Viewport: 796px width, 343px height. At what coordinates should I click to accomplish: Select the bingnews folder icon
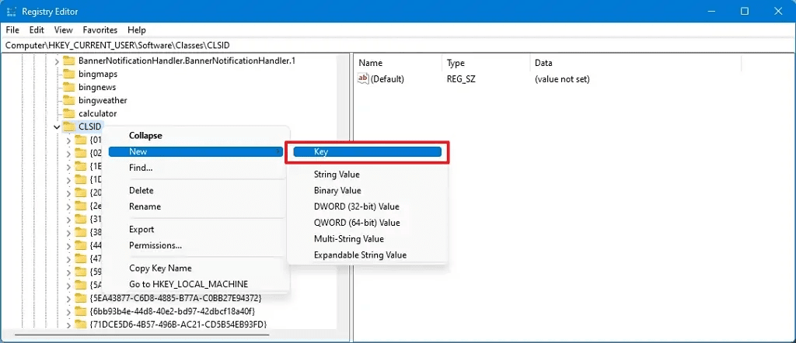[68, 87]
